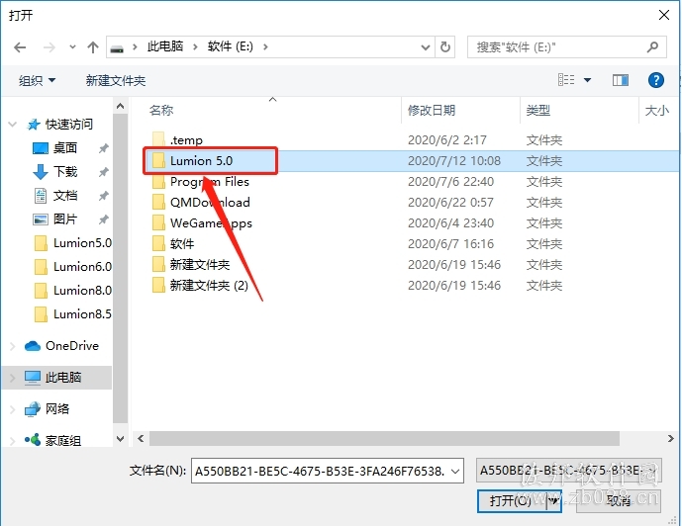
Task: Select 图片 in quick access
Action: pos(65,219)
